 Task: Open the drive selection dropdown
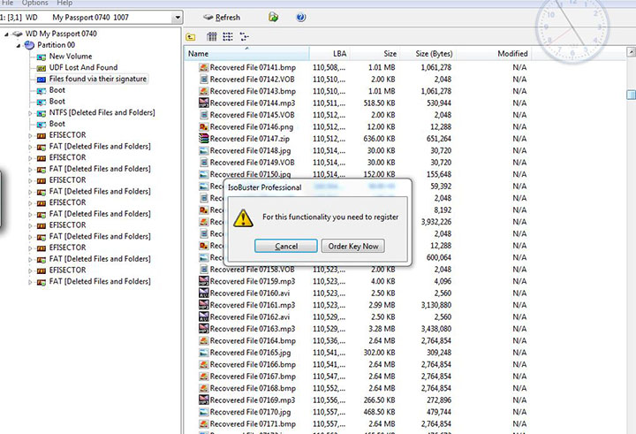pyautogui.click(x=178, y=18)
